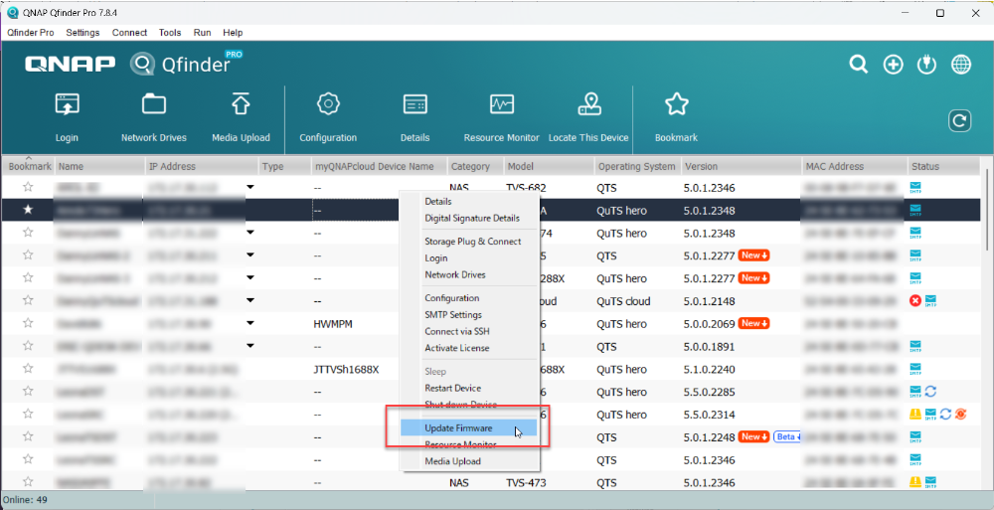Viewport: 994px width, 510px height.
Task: Open the Configuration gear icon
Action: 328,104
